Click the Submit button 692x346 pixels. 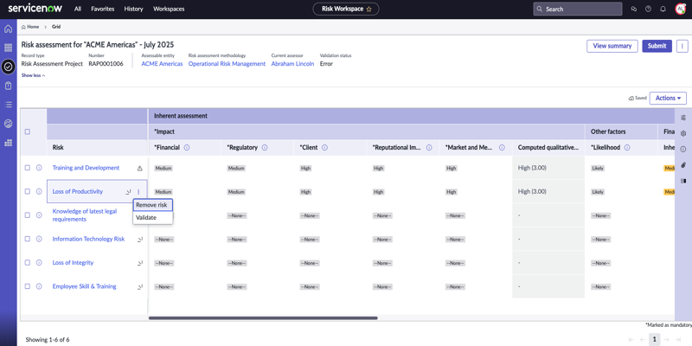coord(657,46)
